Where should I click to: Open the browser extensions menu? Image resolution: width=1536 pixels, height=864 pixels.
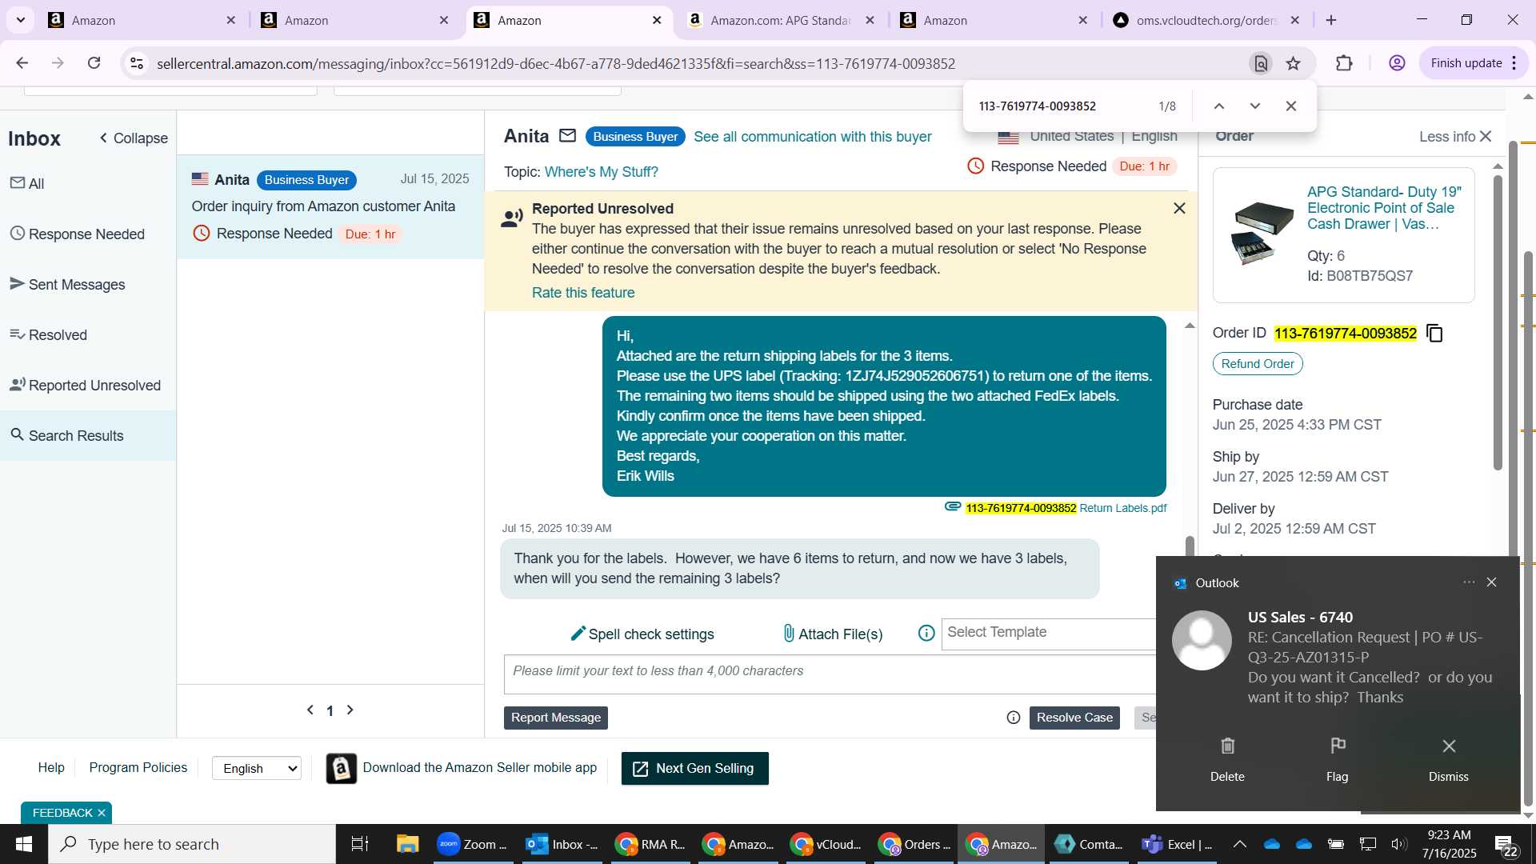tap(1344, 63)
